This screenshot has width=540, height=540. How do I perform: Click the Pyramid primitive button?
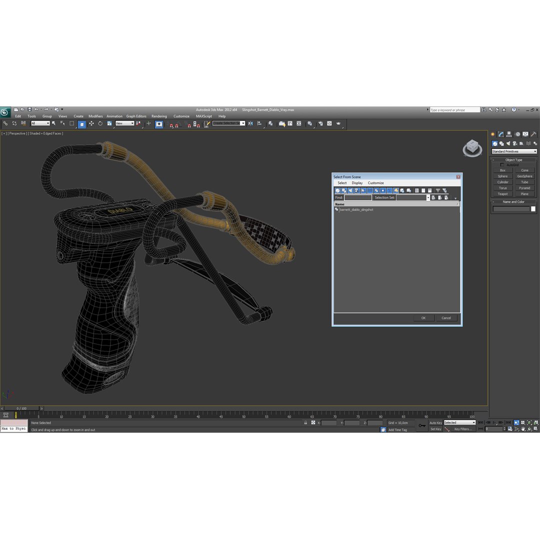coord(524,188)
